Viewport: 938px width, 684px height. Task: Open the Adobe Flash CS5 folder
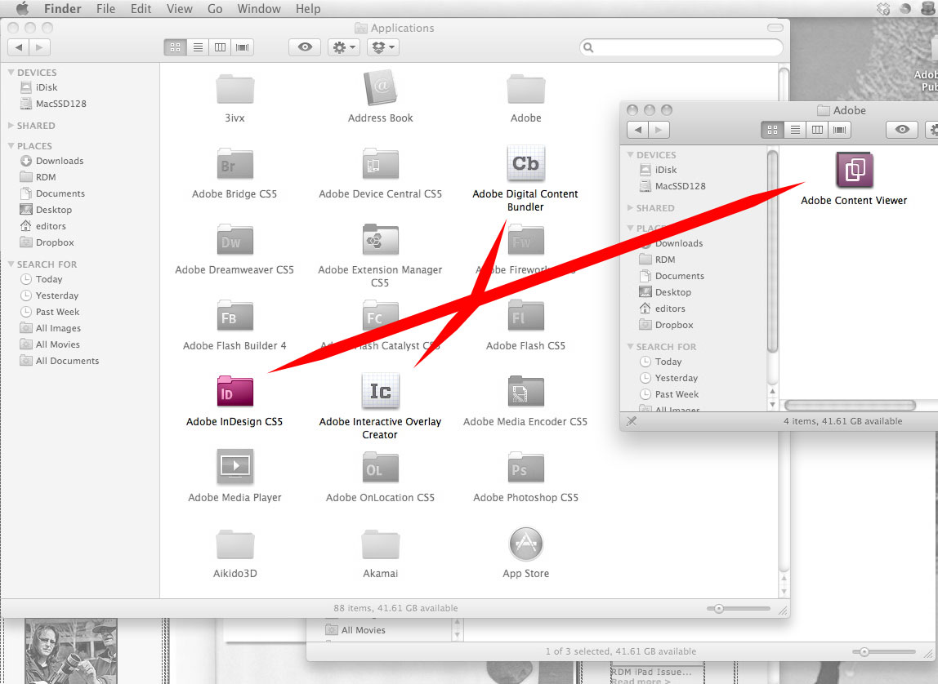526,316
